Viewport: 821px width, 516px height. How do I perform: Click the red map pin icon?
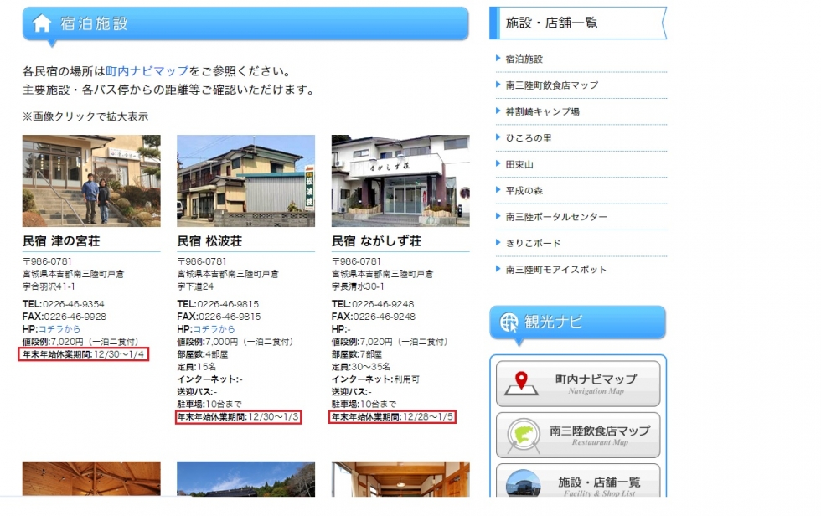click(x=523, y=383)
